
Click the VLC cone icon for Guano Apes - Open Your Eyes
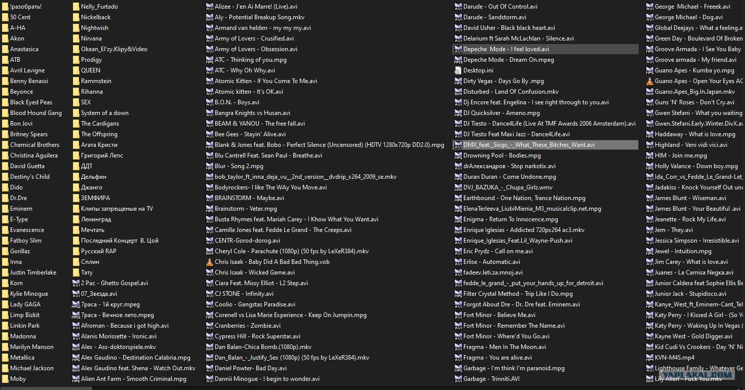tap(650, 81)
